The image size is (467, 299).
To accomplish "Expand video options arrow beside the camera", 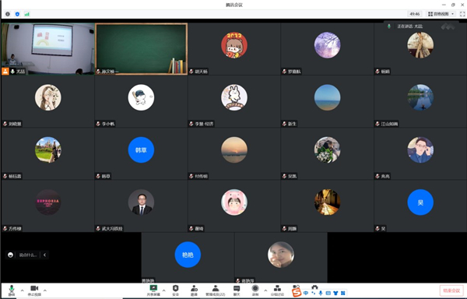I will pos(45,290).
